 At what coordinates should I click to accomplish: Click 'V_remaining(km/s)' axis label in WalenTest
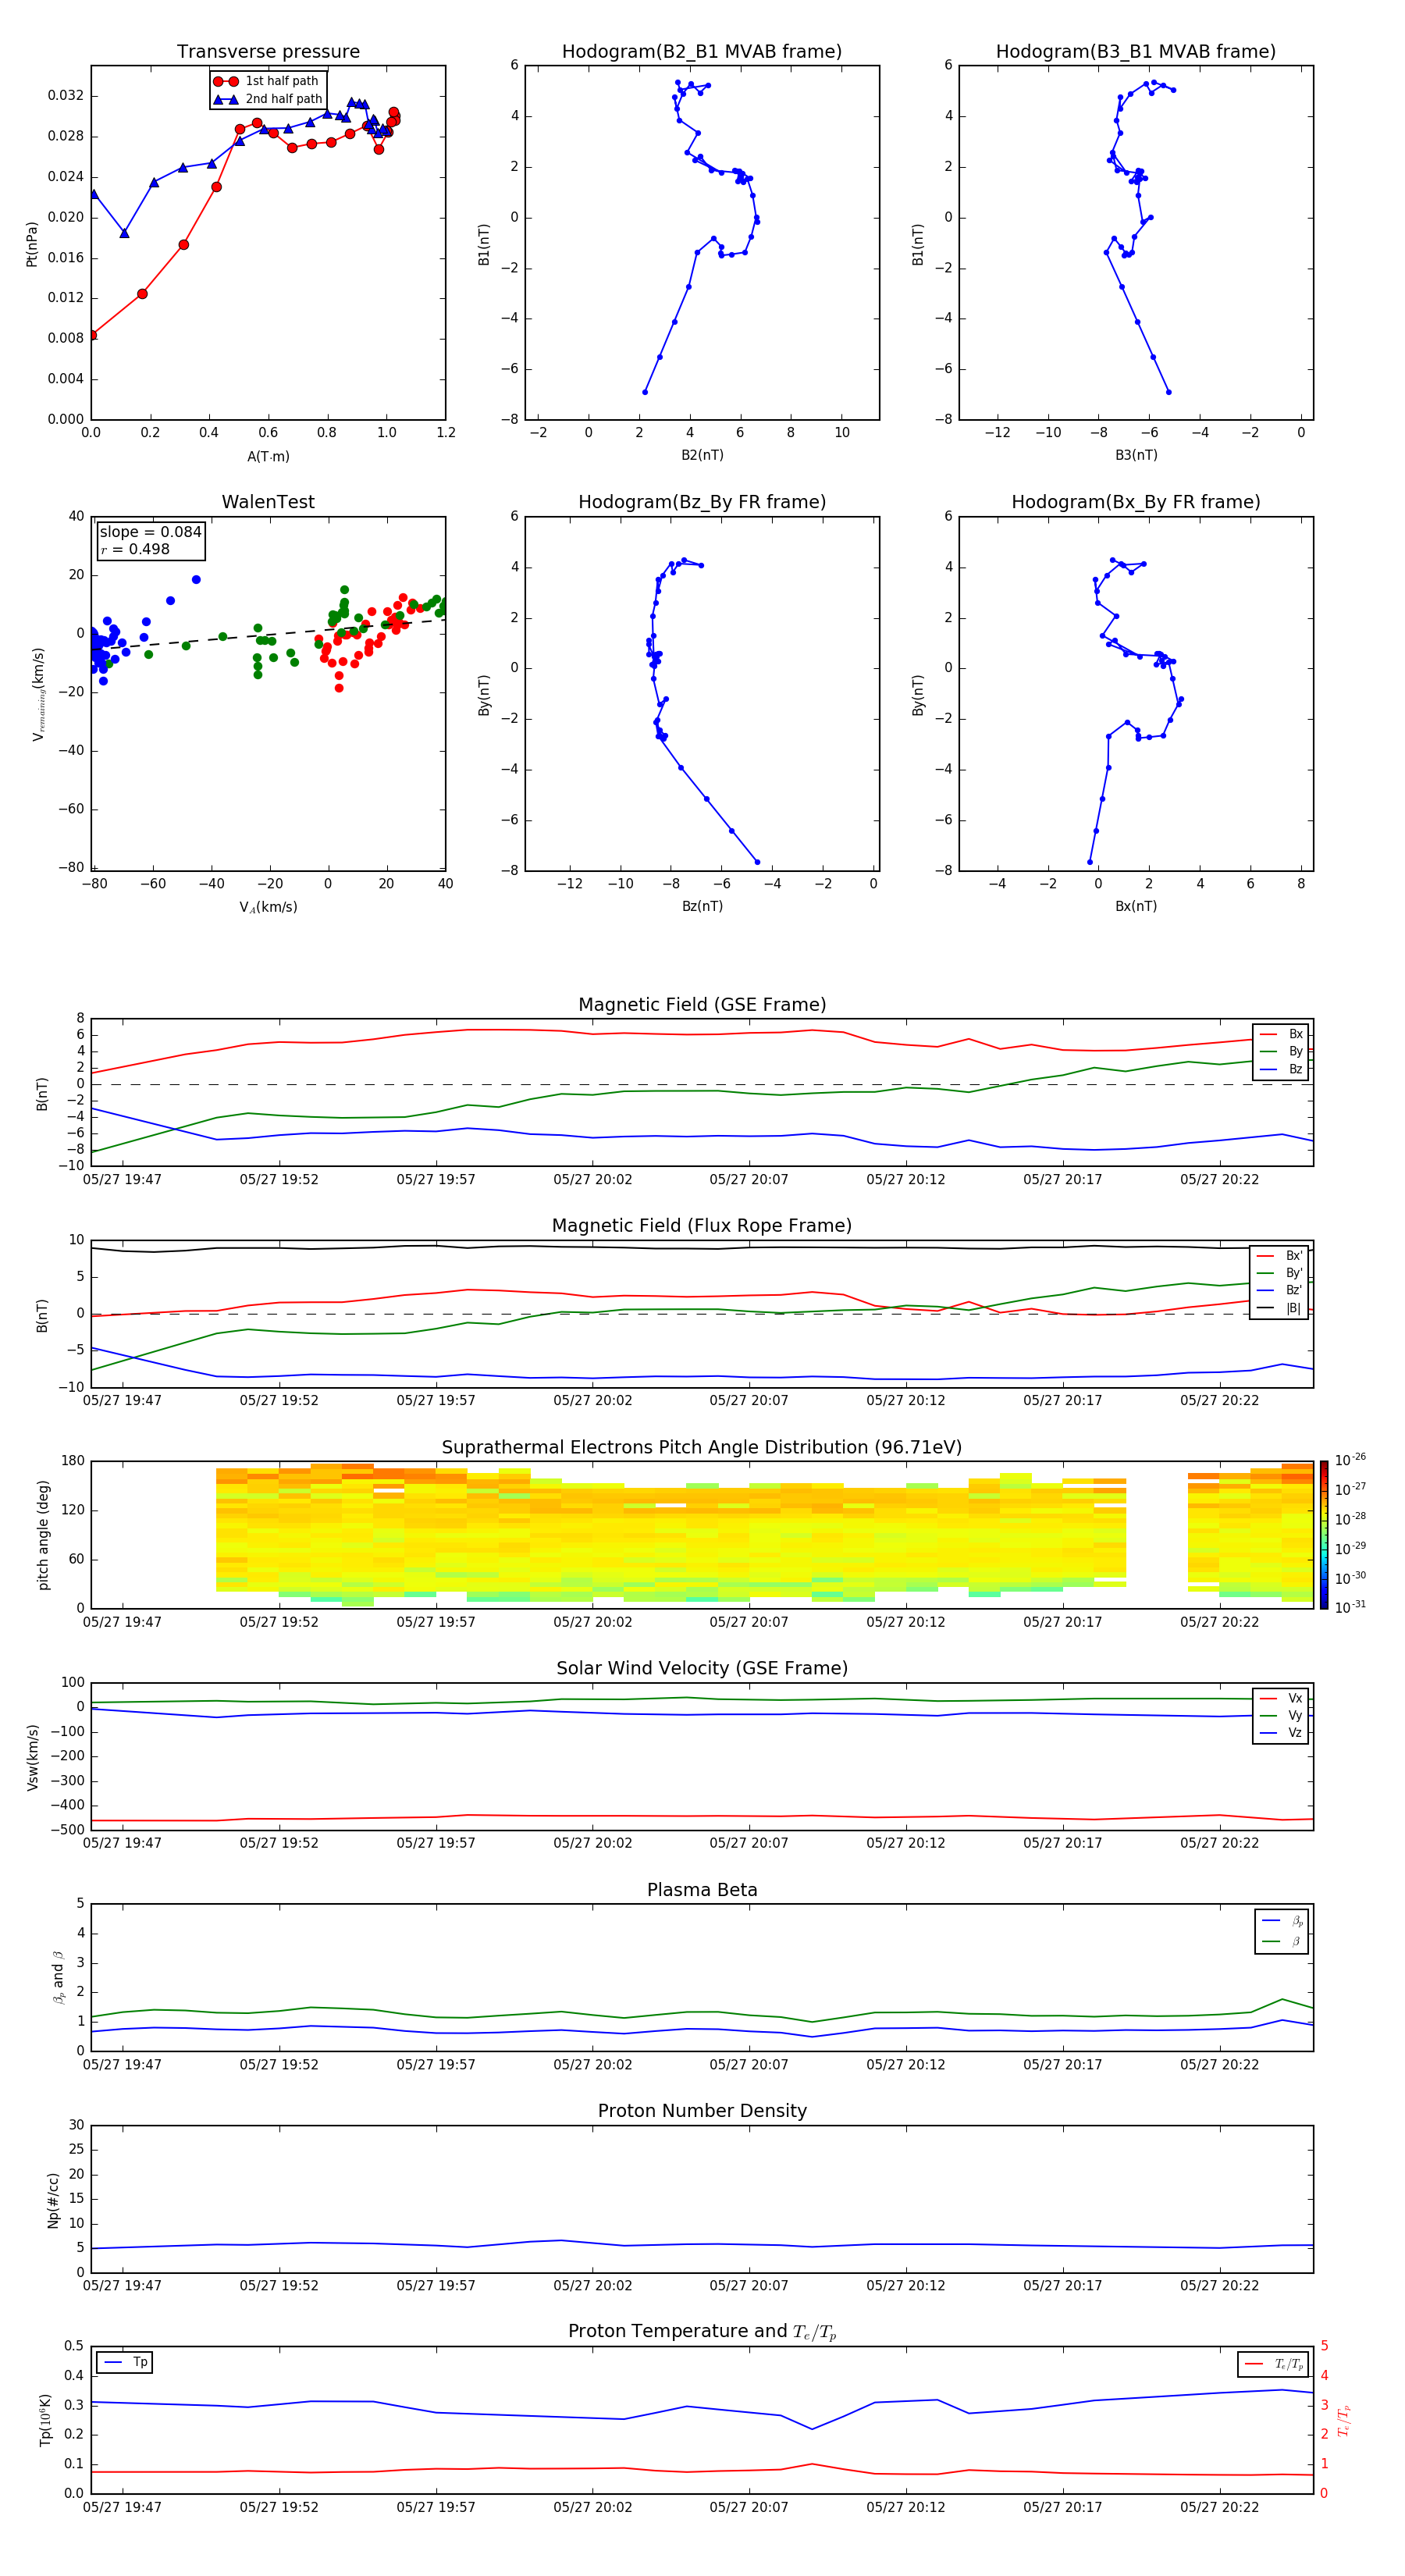pyautogui.click(x=38, y=694)
